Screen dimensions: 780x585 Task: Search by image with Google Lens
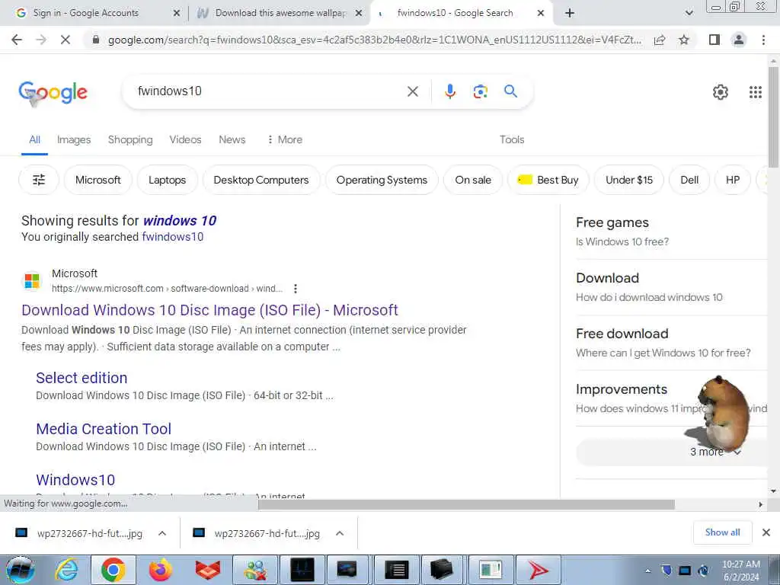(x=480, y=91)
